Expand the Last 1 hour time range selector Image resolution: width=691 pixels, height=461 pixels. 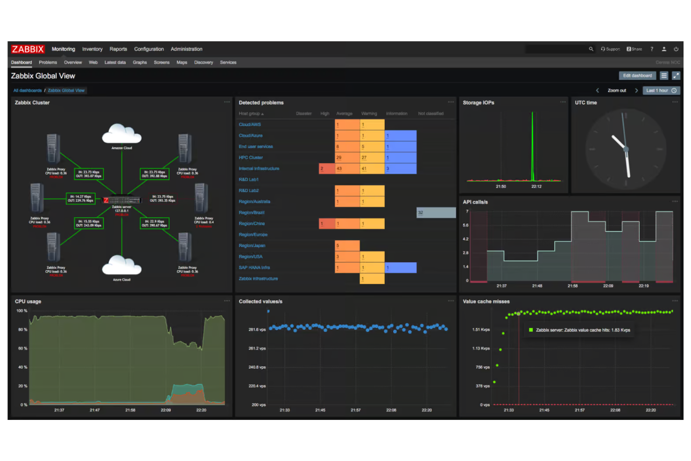pyautogui.click(x=657, y=91)
